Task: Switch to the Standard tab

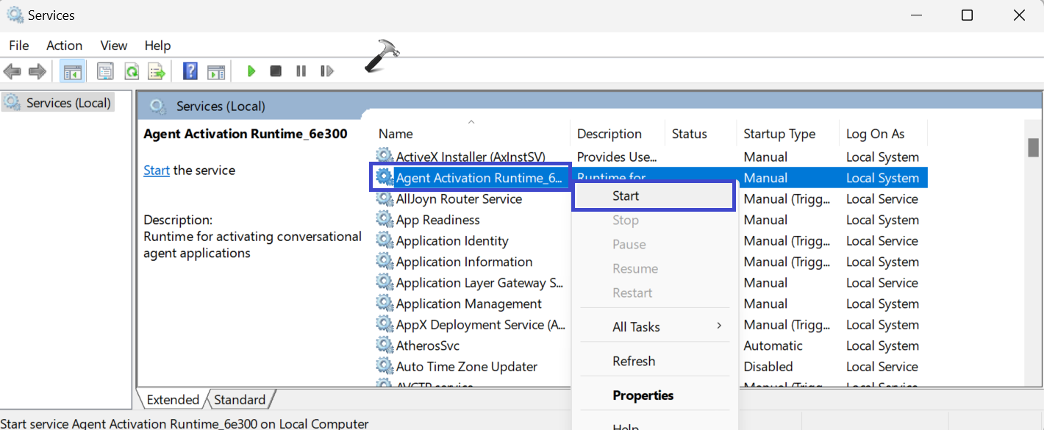Action: point(240,400)
